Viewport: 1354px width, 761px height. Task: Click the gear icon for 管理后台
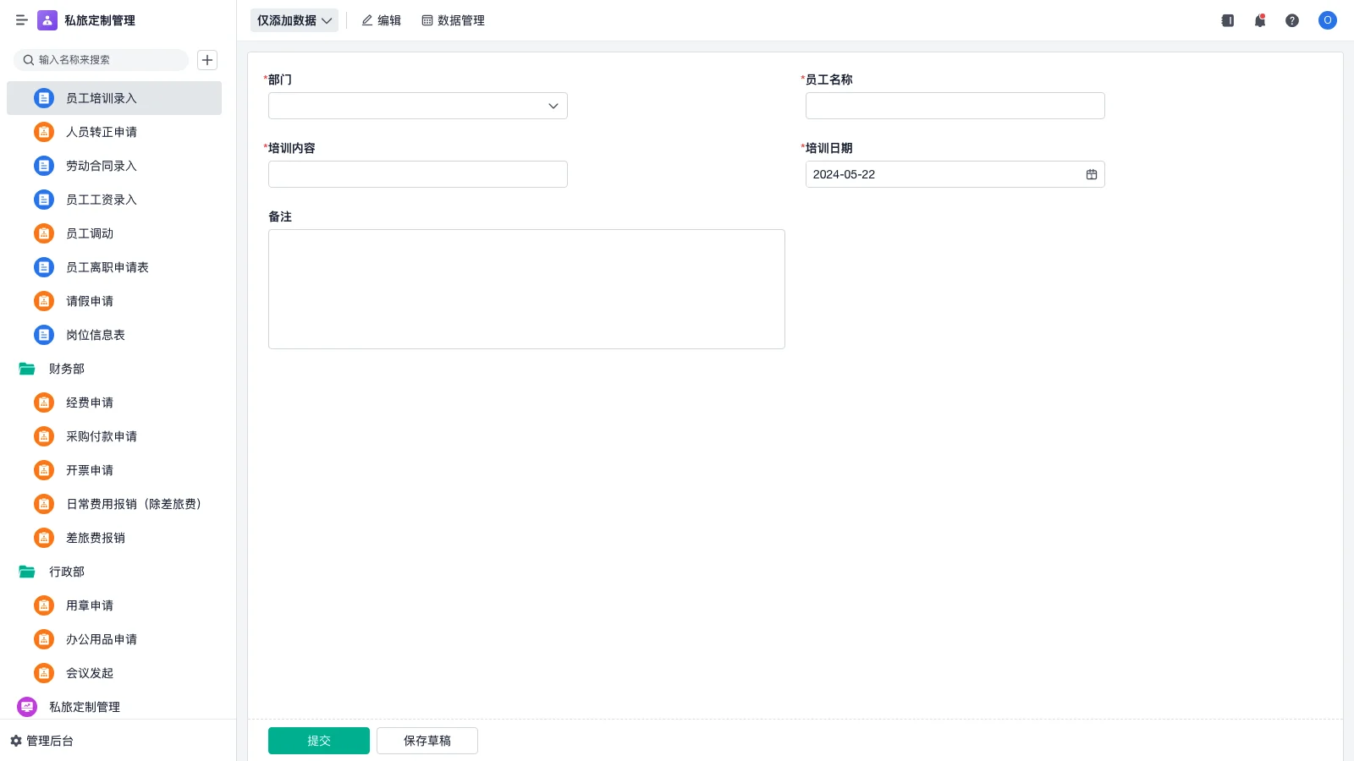point(16,741)
